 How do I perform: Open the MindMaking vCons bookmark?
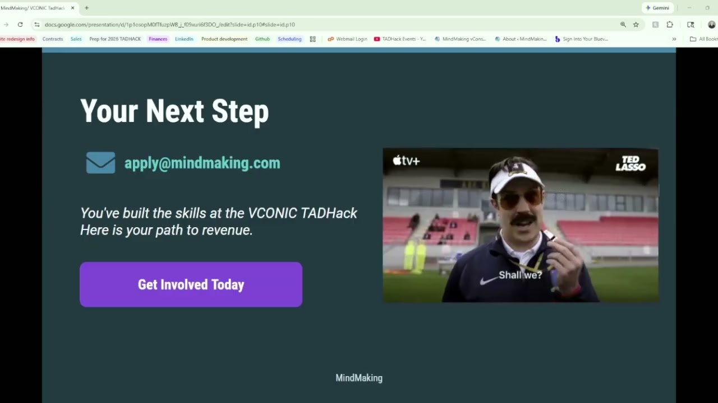(x=461, y=39)
